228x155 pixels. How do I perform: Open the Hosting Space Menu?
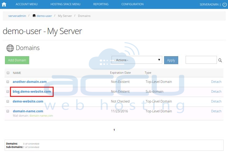[x=65, y=4]
